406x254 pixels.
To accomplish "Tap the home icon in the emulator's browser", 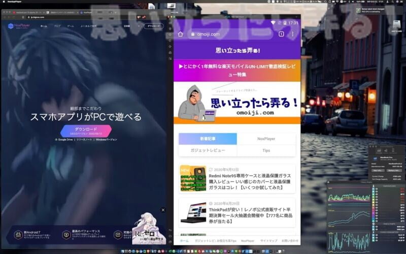I will click(181, 34).
